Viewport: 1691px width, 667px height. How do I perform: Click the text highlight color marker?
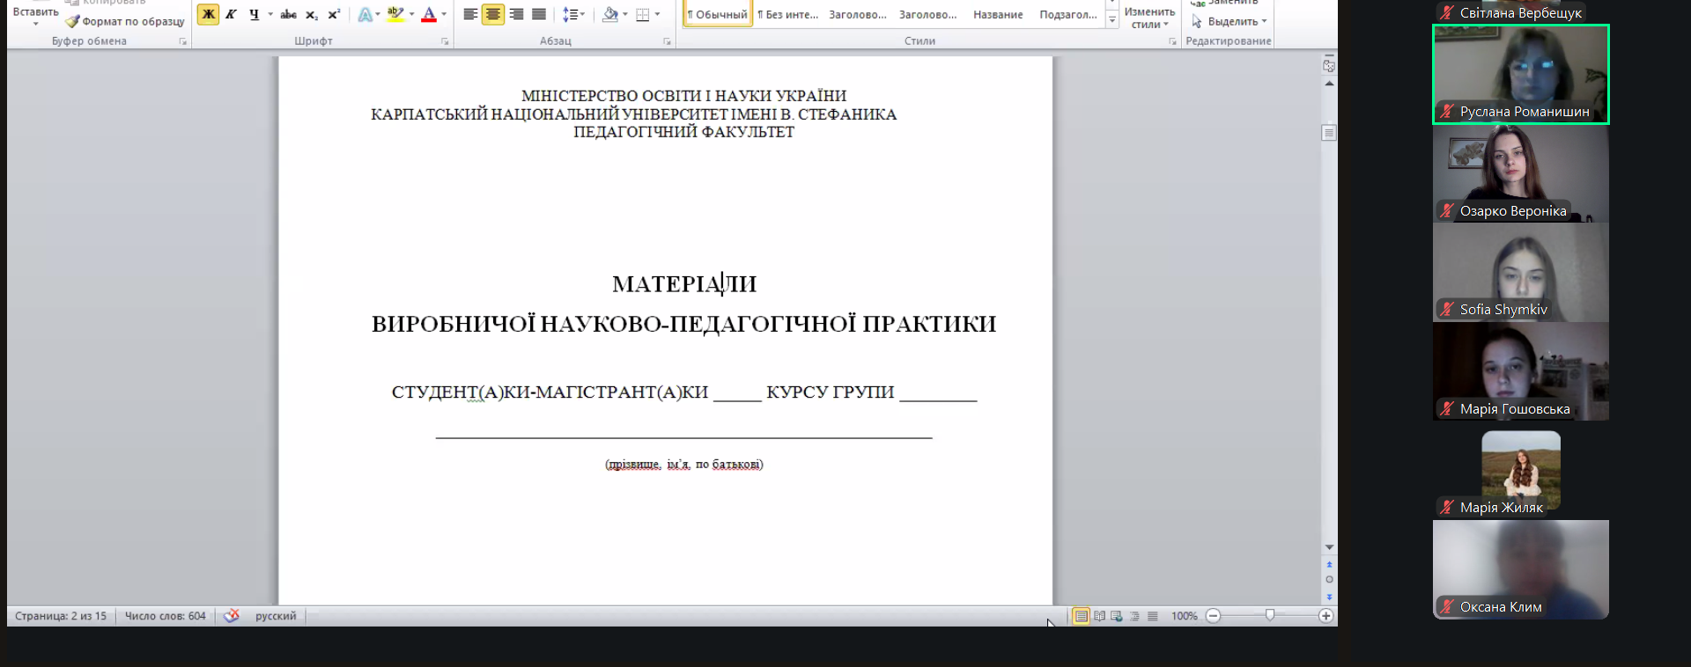[395, 14]
